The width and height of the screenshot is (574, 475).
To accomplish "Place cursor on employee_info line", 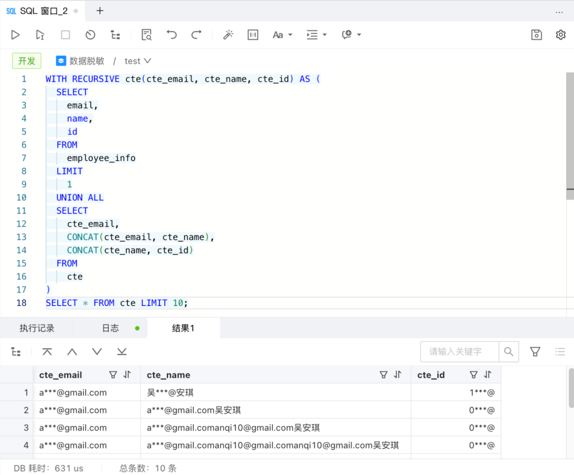I will pos(101,158).
